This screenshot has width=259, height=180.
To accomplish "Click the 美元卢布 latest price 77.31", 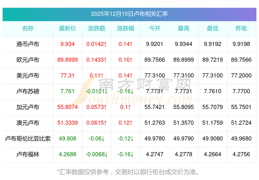I will tap(68, 76).
